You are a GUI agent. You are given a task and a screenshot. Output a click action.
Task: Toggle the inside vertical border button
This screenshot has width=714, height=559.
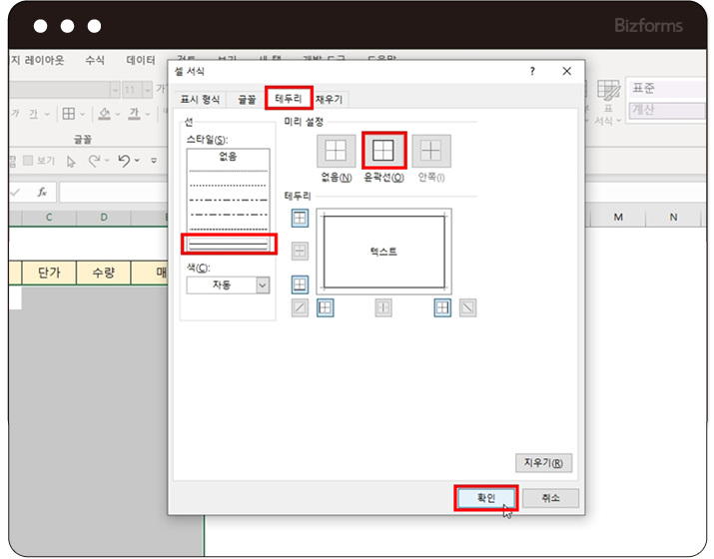(383, 307)
